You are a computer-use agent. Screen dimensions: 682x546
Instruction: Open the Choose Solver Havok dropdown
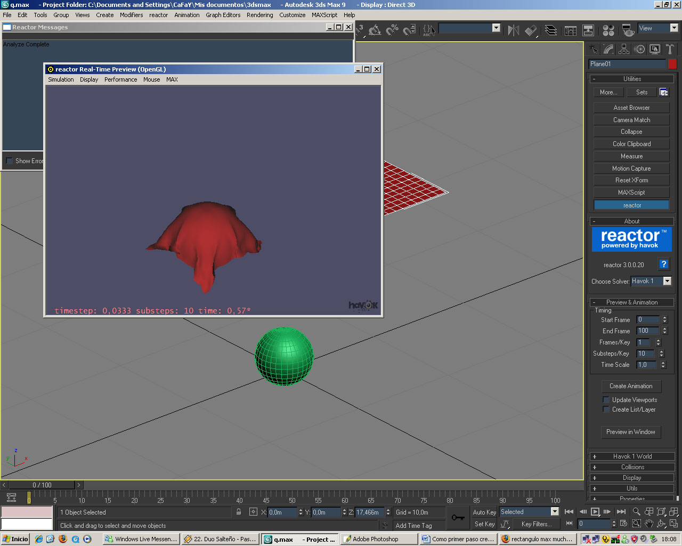click(667, 281)
